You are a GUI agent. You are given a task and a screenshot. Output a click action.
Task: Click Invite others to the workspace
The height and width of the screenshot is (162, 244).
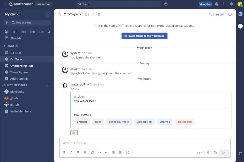tap(144, 36)
